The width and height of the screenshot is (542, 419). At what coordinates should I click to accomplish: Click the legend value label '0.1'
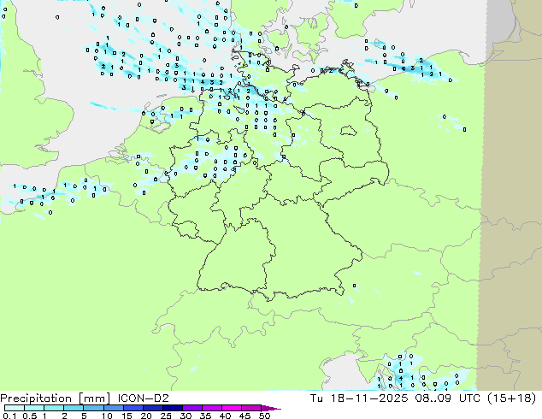(x=9, y=416)
